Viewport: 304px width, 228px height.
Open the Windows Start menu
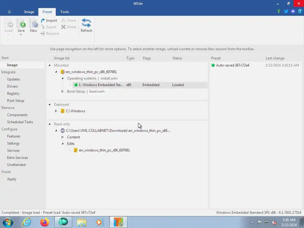[x=8, y=222]
